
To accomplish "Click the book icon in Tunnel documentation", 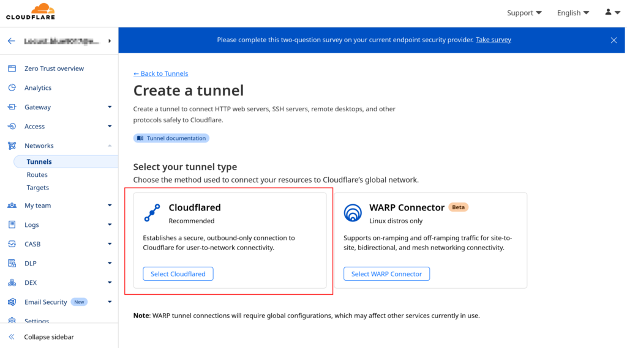I will [140, 138].
